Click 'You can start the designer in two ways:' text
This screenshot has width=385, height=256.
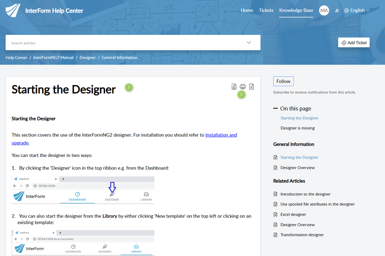(52, 155)
